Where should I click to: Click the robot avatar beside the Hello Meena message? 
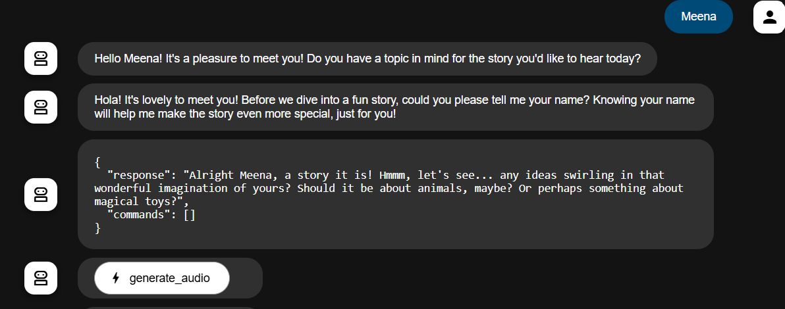tap(41, 59)
